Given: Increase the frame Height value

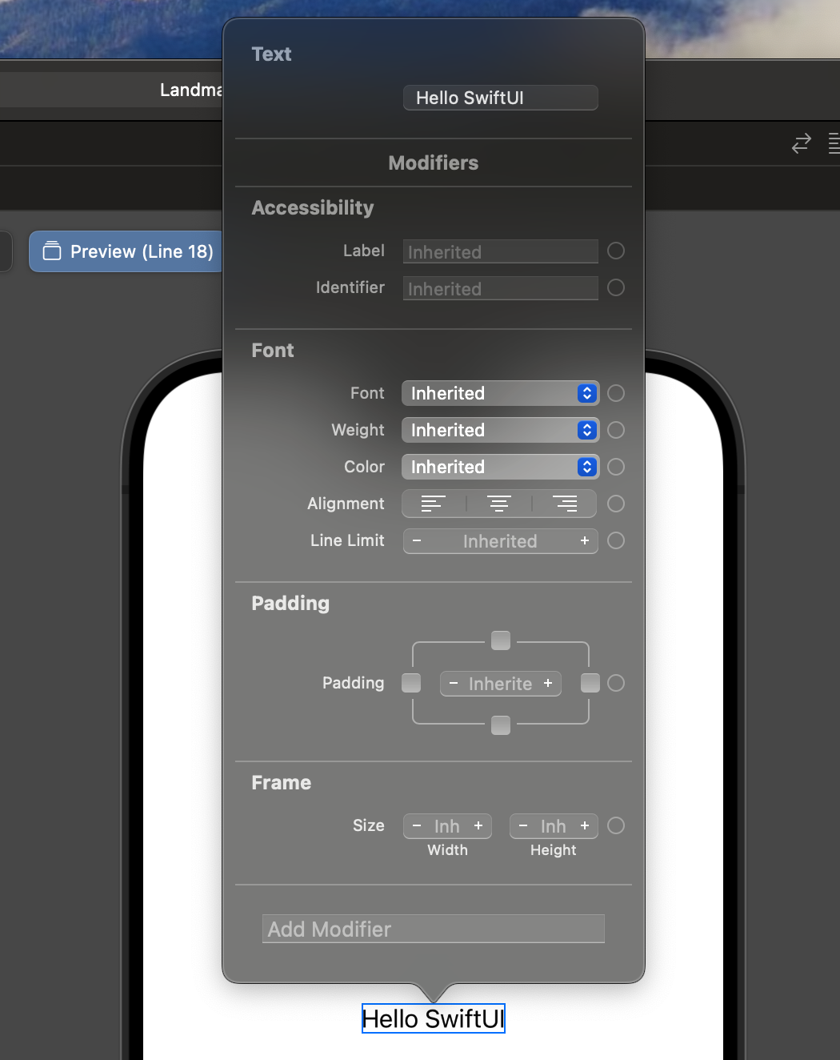Looking at the screenshot, I should point(585,826).
